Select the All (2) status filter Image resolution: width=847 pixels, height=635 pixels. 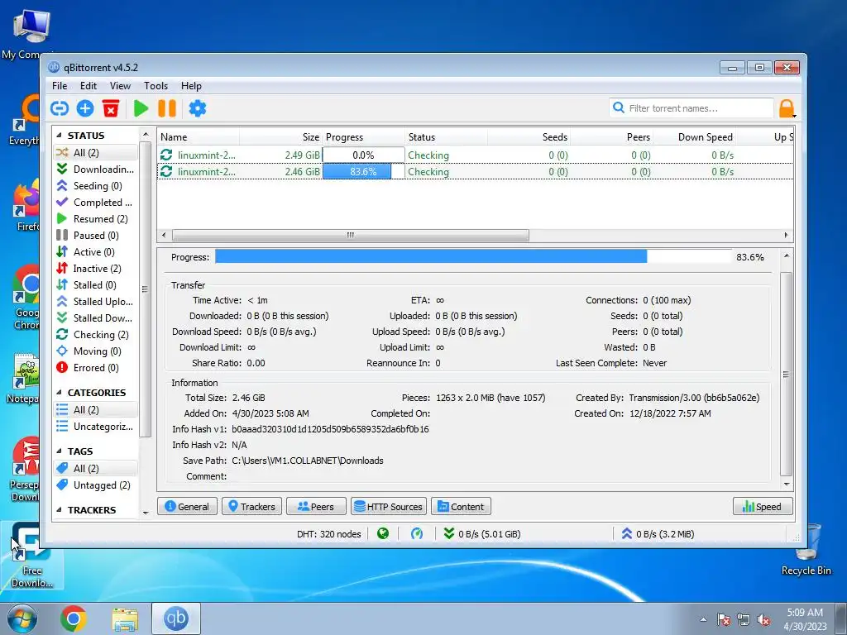[96, 153]
